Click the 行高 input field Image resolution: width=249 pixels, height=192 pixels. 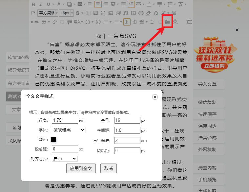(x=65, y=120)
